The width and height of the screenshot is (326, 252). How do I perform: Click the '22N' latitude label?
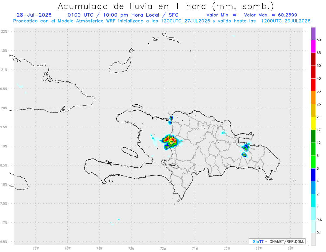click(4, 32)
